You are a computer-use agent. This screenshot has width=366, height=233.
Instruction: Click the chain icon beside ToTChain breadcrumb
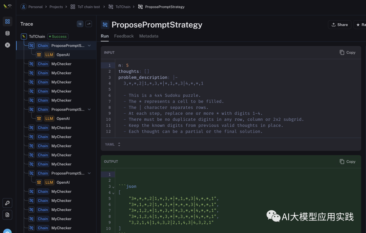coord(111,7)
